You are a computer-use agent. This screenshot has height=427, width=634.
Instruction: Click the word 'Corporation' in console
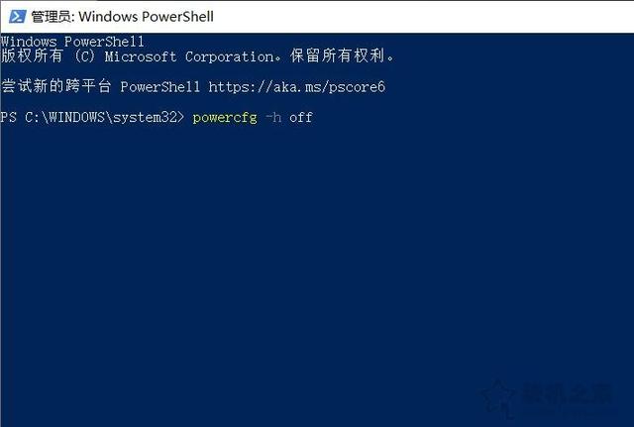pyautogui.click(x=229, y=57)
